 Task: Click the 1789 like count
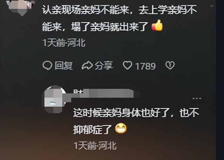click(145, 66)
